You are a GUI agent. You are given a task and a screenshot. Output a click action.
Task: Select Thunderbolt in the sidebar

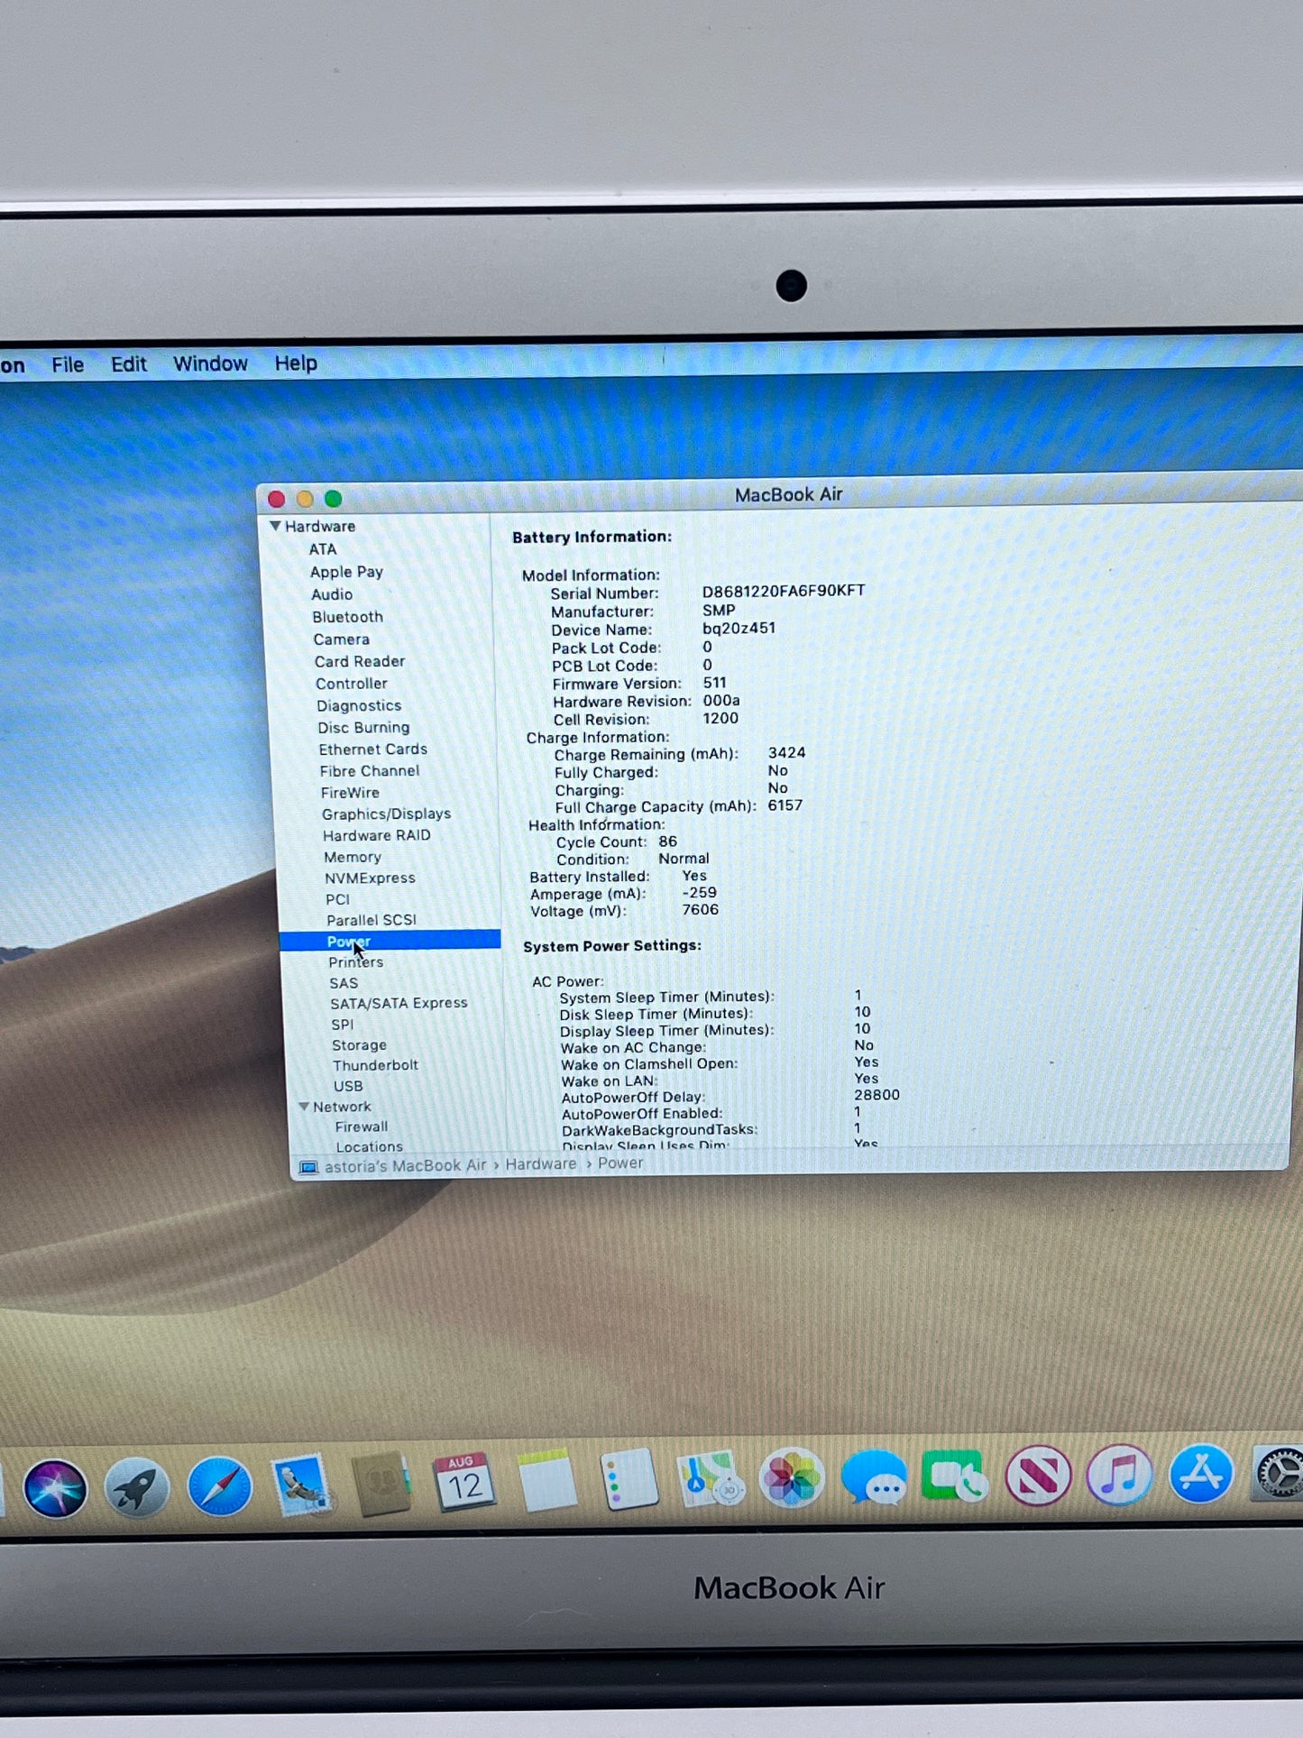tap(375, 1065)
